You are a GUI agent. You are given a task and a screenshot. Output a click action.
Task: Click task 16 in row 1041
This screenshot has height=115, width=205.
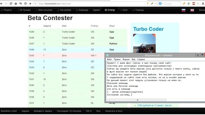45,79
